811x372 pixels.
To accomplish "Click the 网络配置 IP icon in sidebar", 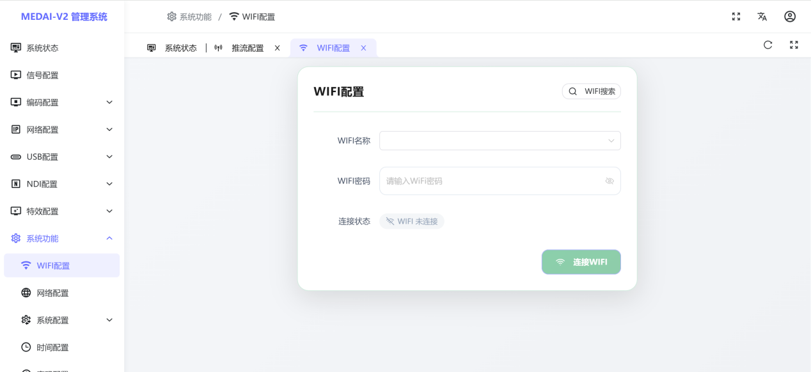I will [x=16, y=129].
